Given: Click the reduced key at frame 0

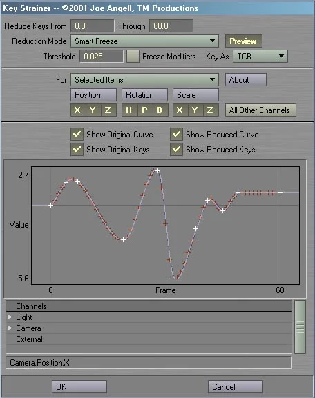Looking at the screenshot, I should (x=51, y=205).
